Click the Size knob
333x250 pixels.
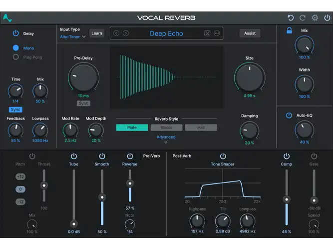click(x=250, y=77)
